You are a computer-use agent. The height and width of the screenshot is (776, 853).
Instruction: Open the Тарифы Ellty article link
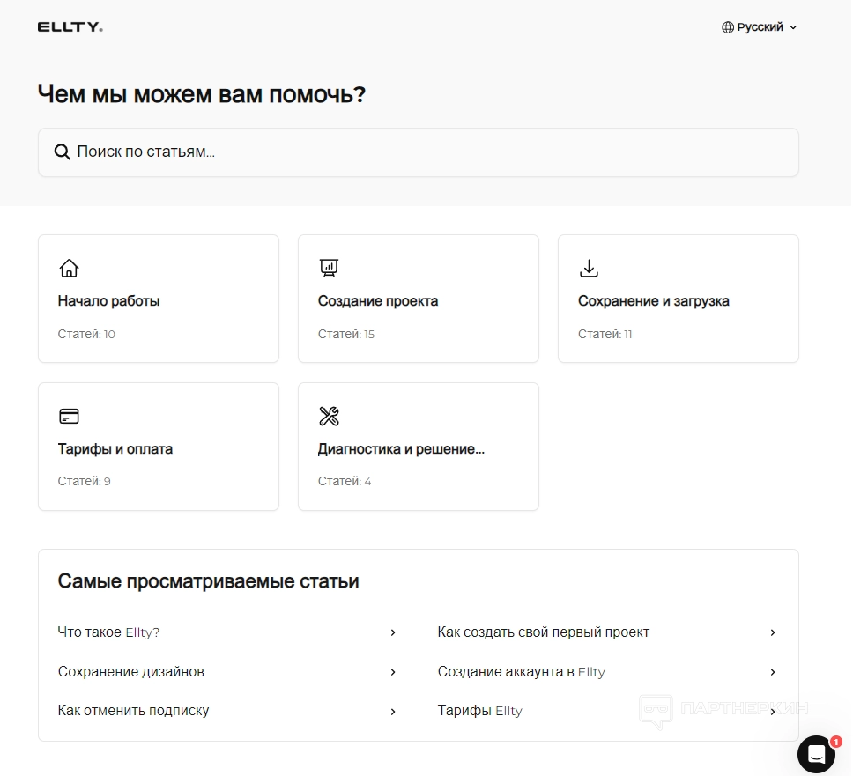tap(480, 711)
